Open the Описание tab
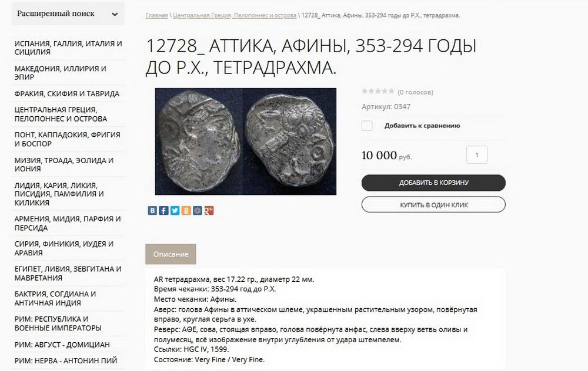This screenshot has width=588, height=371. (171, 254)
